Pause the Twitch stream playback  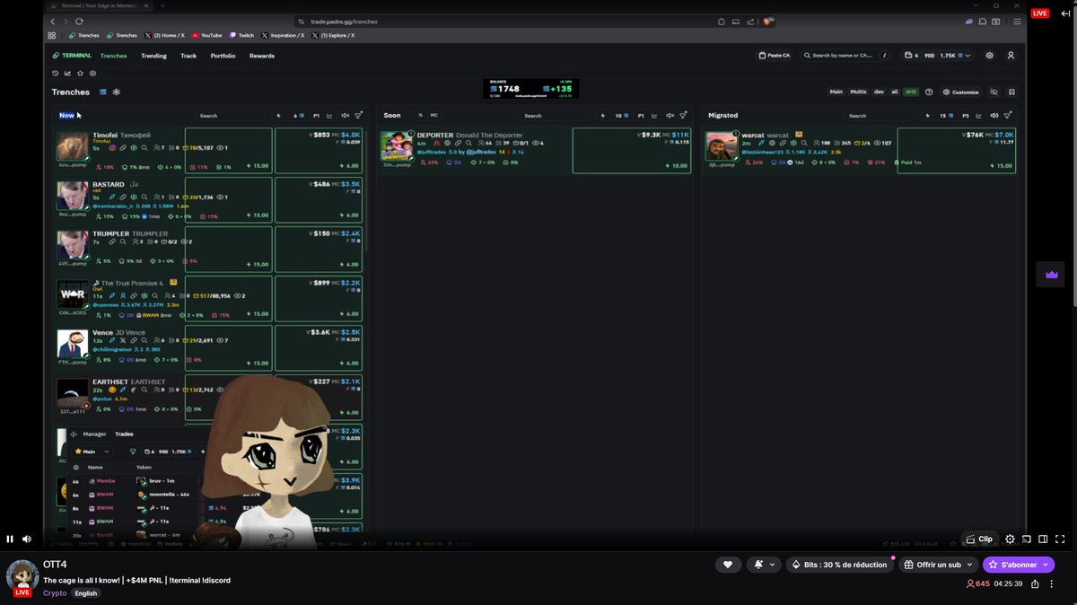[10, 539]
